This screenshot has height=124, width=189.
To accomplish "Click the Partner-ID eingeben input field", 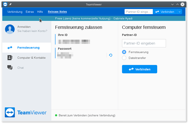I will coord(144,43).
